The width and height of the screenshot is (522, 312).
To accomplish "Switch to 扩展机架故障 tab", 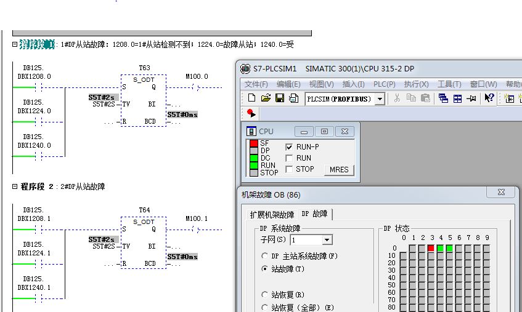I will tap(272, 215).
